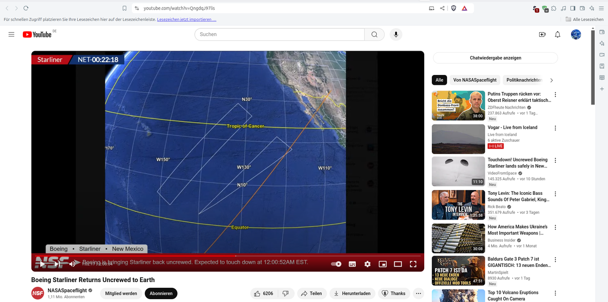Open options for How America Makes video
The width and height of the screenshot is (608, 302).
pyautogui.click(x=555, y=227)
